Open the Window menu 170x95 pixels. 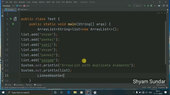pyautogui.click(x=69, y=2)
